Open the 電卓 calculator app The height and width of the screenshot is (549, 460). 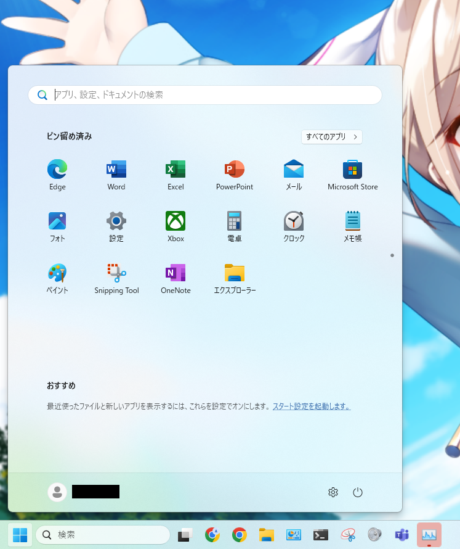pos(235,226)
